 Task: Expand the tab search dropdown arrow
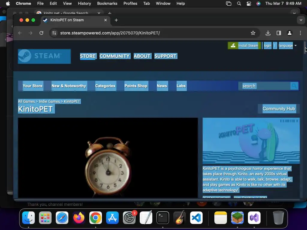click(301, 20)
